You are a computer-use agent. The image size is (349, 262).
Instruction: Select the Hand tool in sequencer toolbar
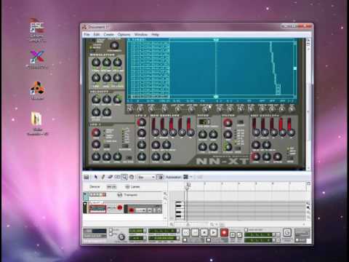132,177
